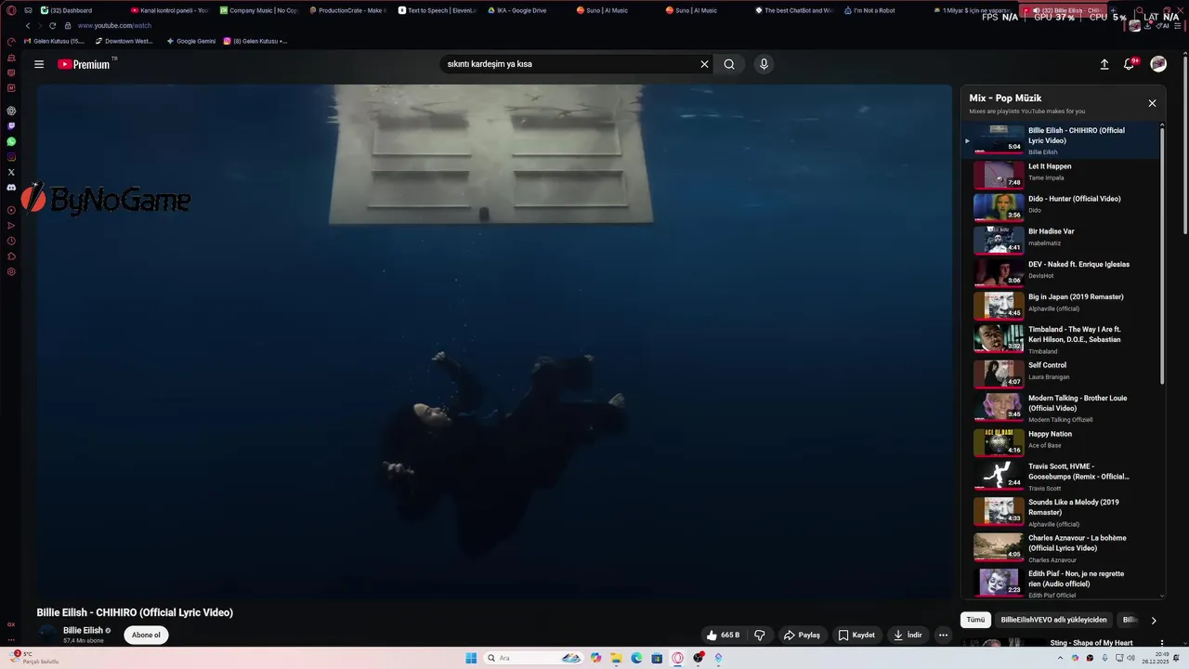1189x669 pixels.
Task: Open Discord in the browser sidebar
Action: 11,188
